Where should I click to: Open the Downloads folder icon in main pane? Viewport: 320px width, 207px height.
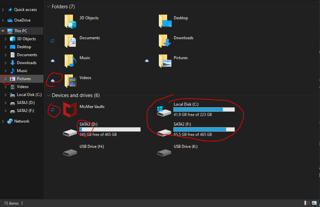165,41
